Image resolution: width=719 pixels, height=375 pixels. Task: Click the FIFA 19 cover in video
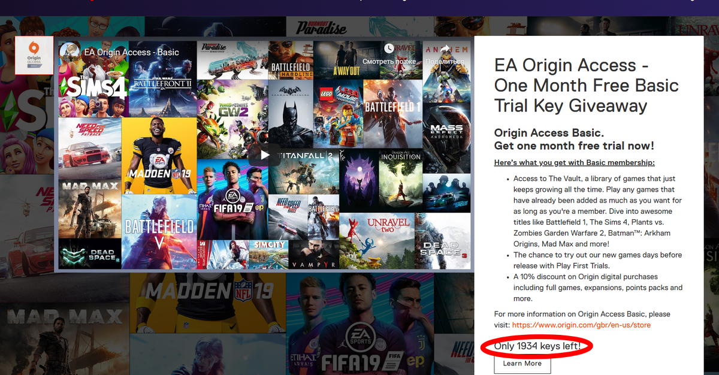232,199
